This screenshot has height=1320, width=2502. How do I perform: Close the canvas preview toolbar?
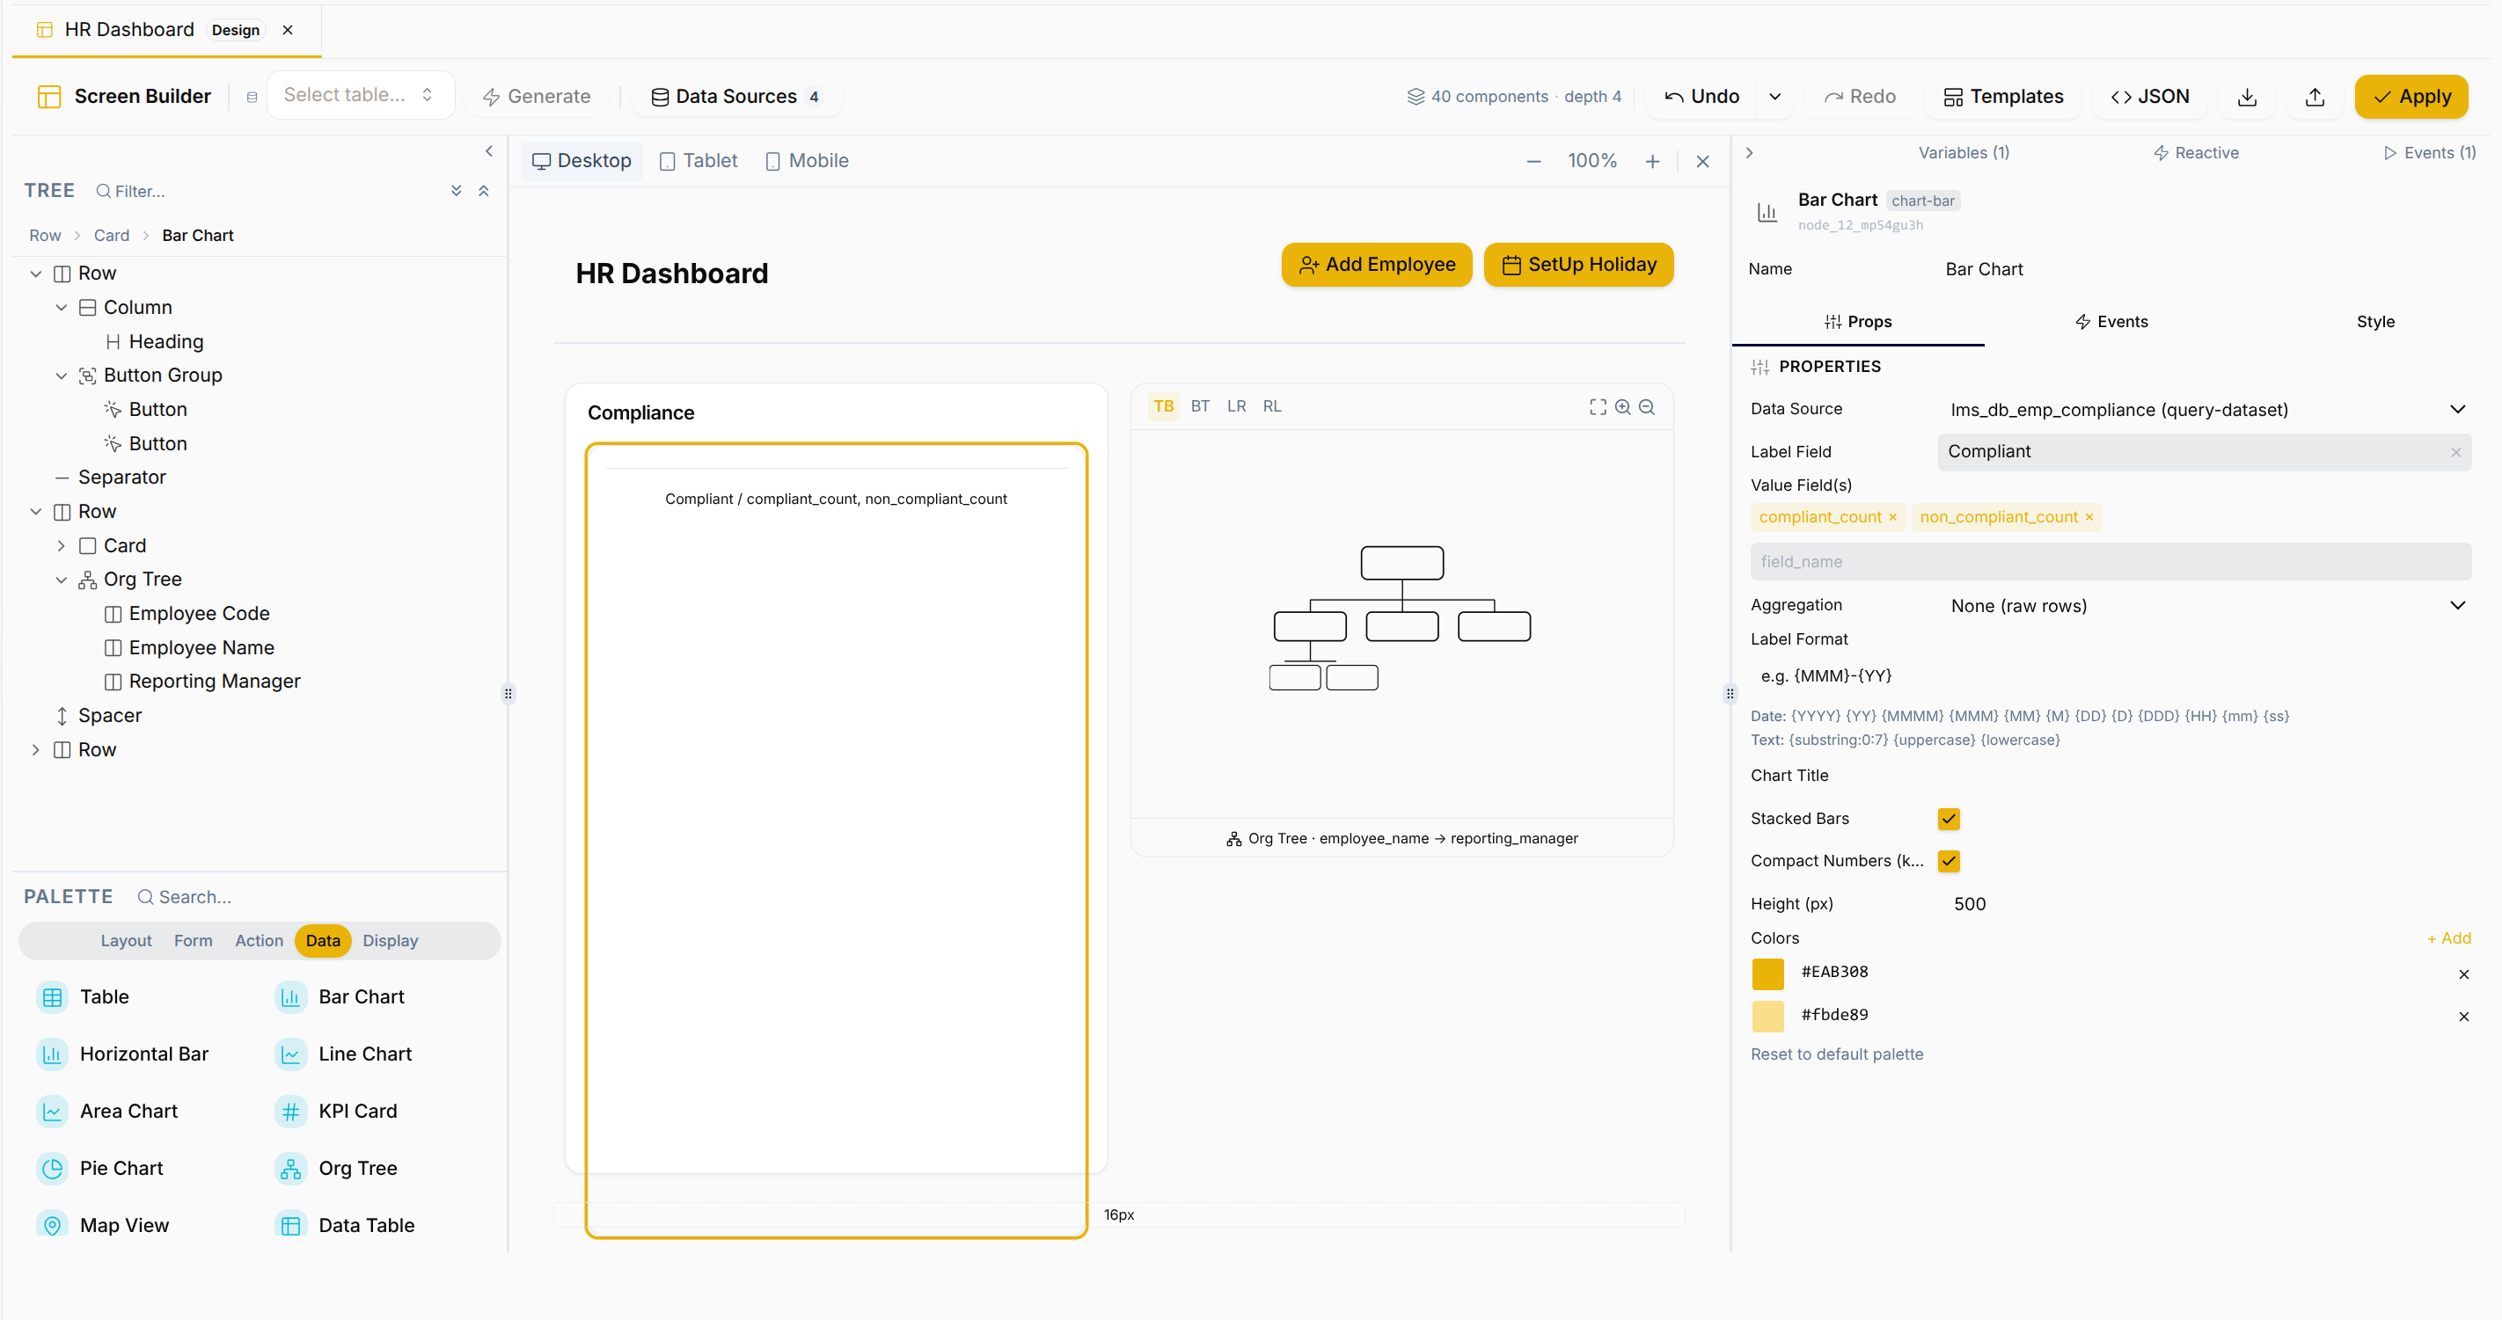1701,161
